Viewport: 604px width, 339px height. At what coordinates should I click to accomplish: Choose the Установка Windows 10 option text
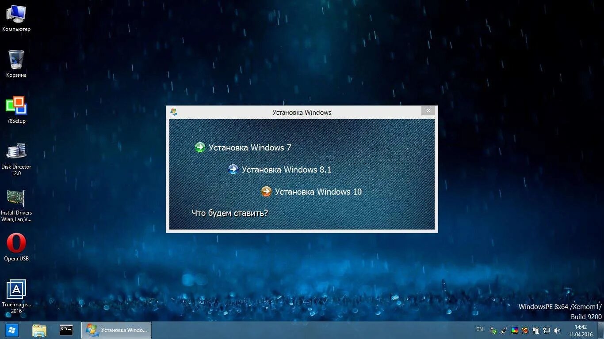[x=318, y=192]
